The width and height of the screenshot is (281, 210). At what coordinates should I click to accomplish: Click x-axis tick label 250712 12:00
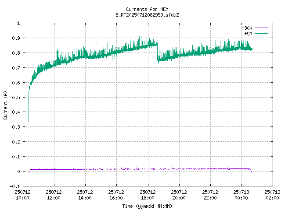coord(54,195)
